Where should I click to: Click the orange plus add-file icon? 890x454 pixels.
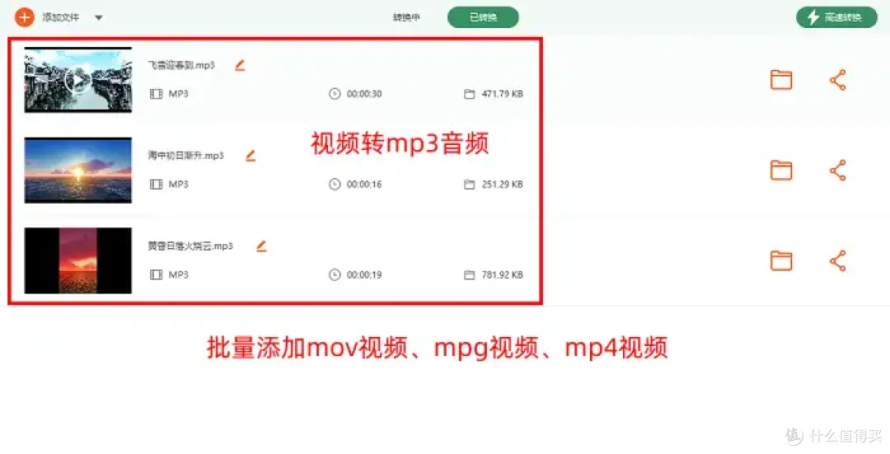pos(25,17)
